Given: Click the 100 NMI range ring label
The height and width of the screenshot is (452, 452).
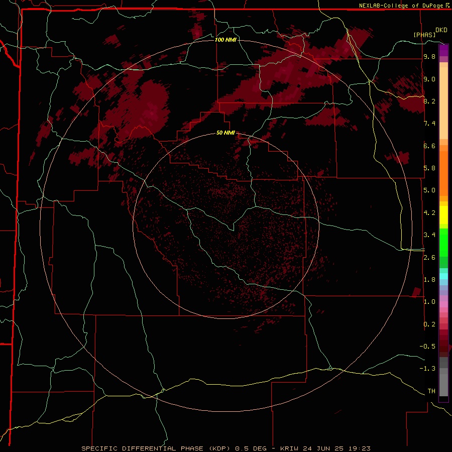Looking at the screenshot, I should click(225, 40).
